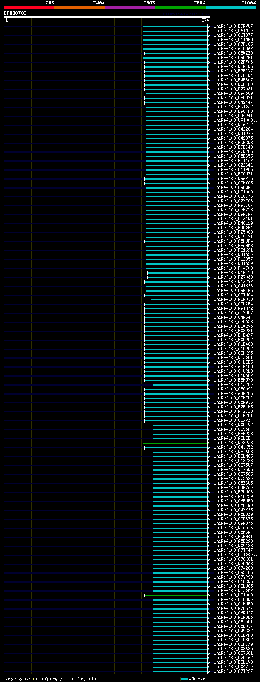The width and height of the screenshot is (260, 682).
Task: Select hit label UniRef100_Q8J0M2
Action: pyautogui.click(x=233, y=591)
